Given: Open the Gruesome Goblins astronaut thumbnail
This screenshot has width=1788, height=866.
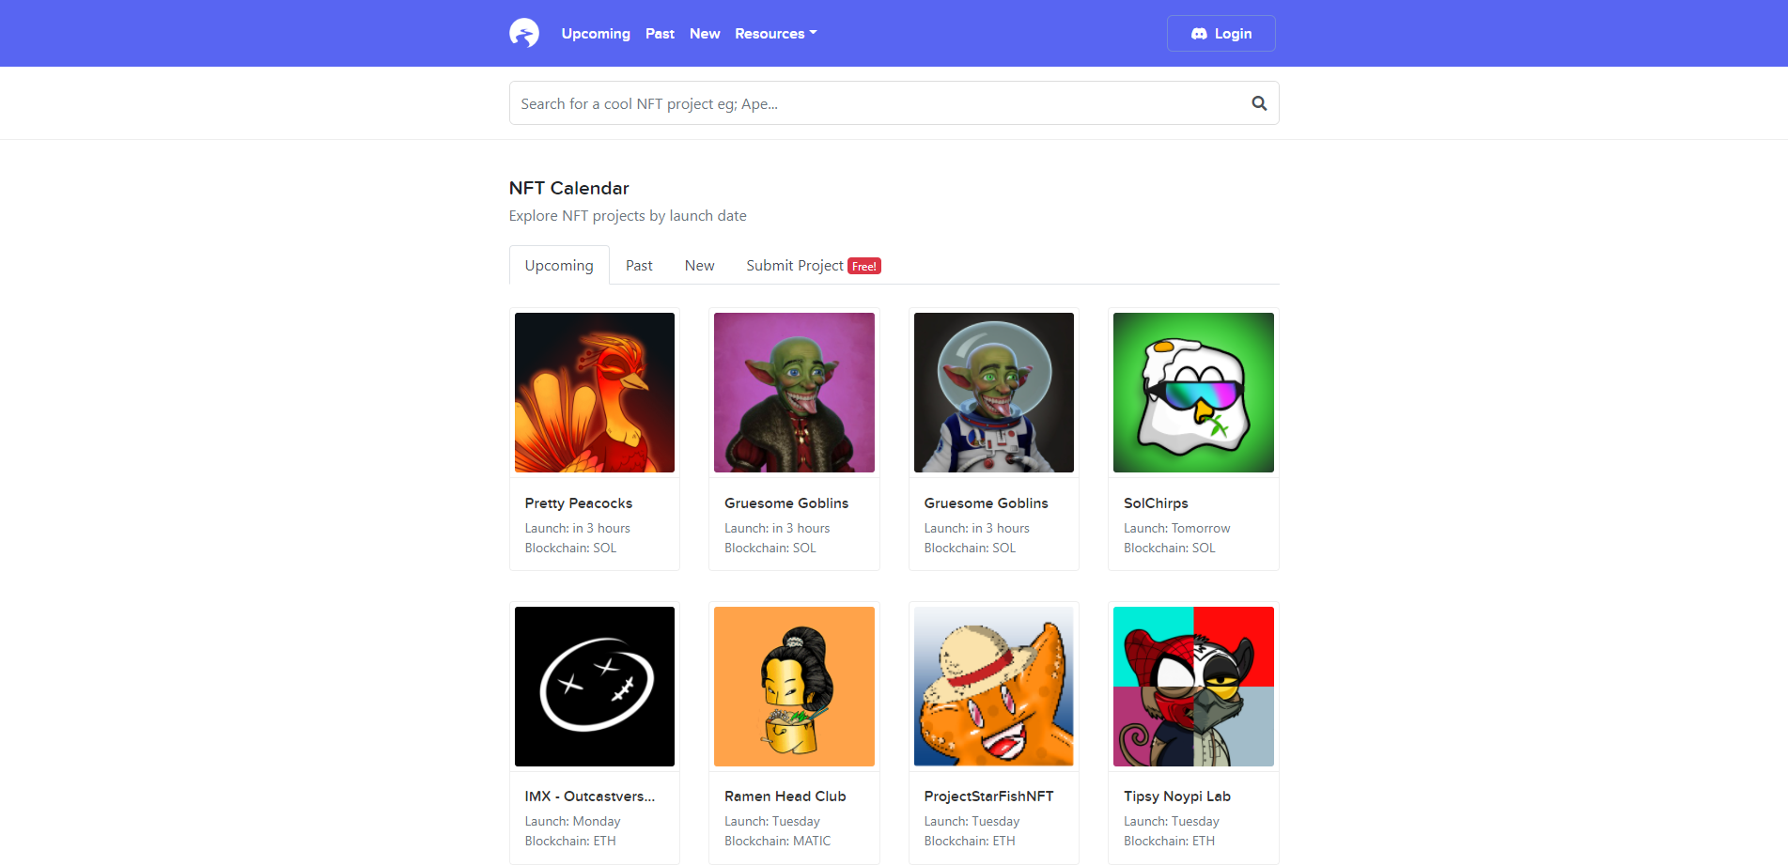Looking at the screenshot, I should click(x=993, y=392).
